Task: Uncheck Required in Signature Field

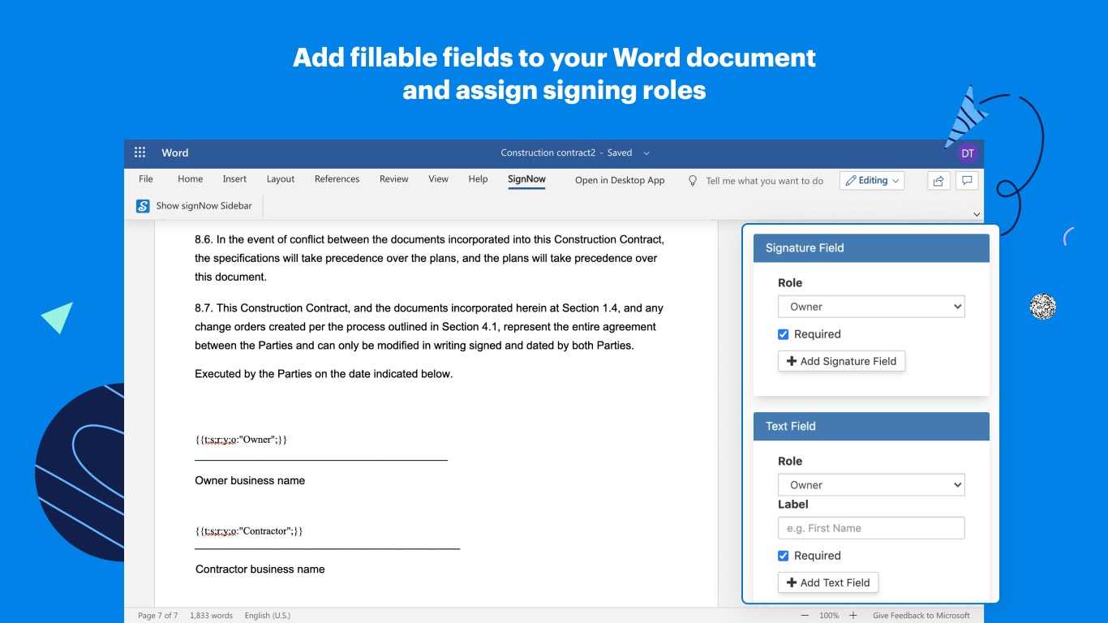Action: click(x=783, y=334)
